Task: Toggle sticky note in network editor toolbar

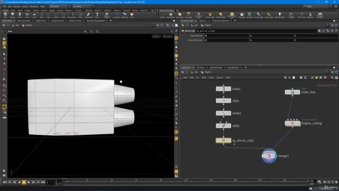Action: (x=316, y=77)
